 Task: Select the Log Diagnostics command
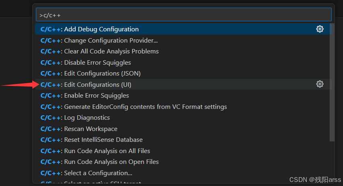183,118
